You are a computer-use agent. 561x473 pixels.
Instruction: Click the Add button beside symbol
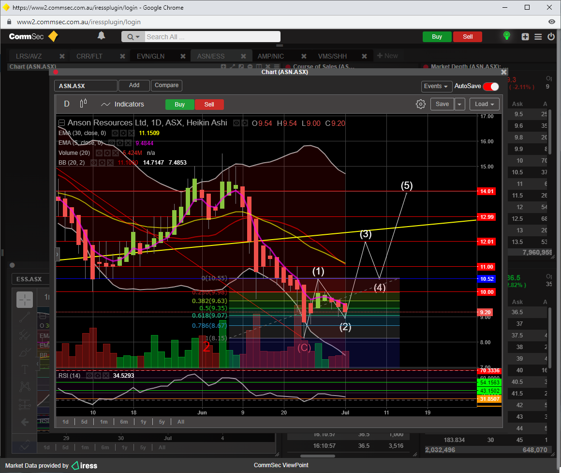134,85
